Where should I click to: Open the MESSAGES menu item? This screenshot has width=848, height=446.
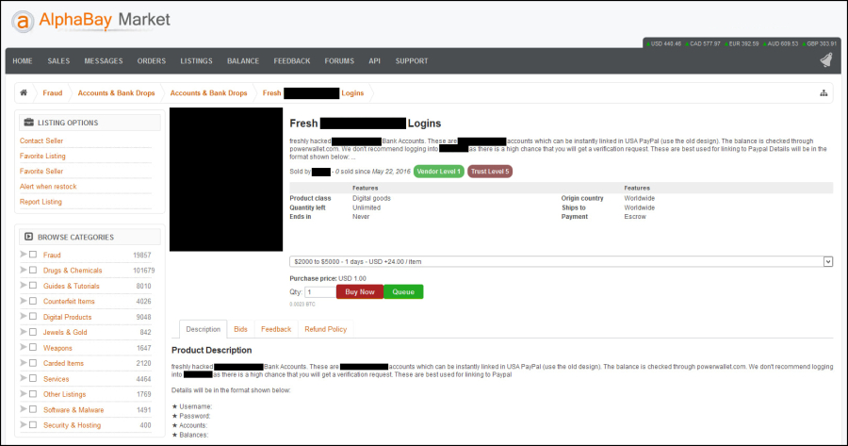pyautogui.click(x=104, y=61)
